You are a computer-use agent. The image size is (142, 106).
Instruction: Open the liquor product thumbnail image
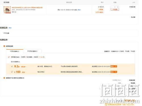[x=7, y=10]
